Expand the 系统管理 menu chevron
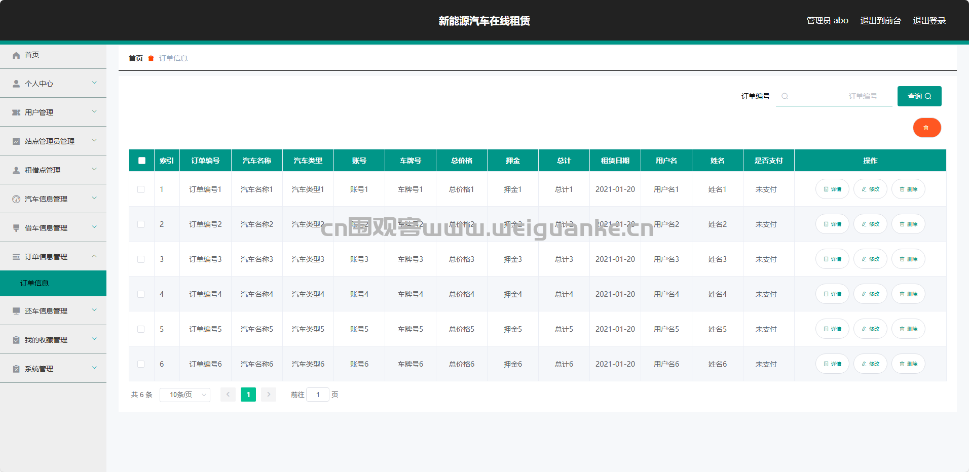Screen dimensions: 969x472 pos(94,368)
